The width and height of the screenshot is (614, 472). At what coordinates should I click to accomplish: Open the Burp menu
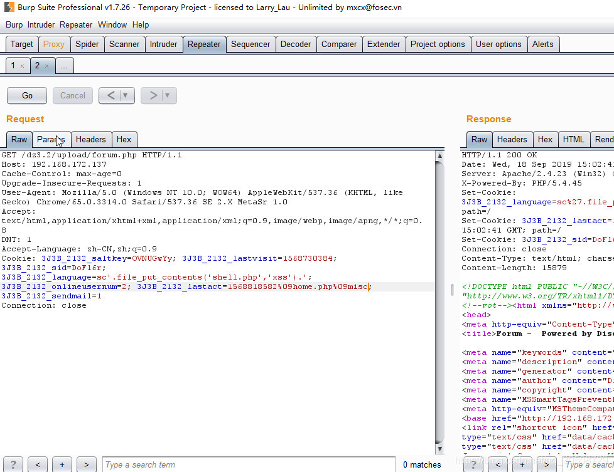click(14, 24)
